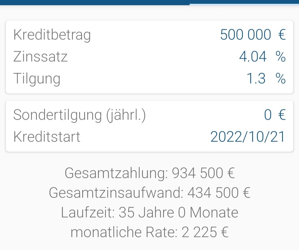The image size is (299, 250).
Task: Tap the percent sign next to Zinssatz
Action: 280,57
